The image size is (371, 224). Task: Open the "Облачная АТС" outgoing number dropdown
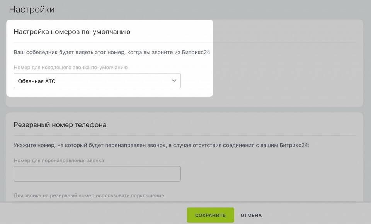[x=97, y=81]
